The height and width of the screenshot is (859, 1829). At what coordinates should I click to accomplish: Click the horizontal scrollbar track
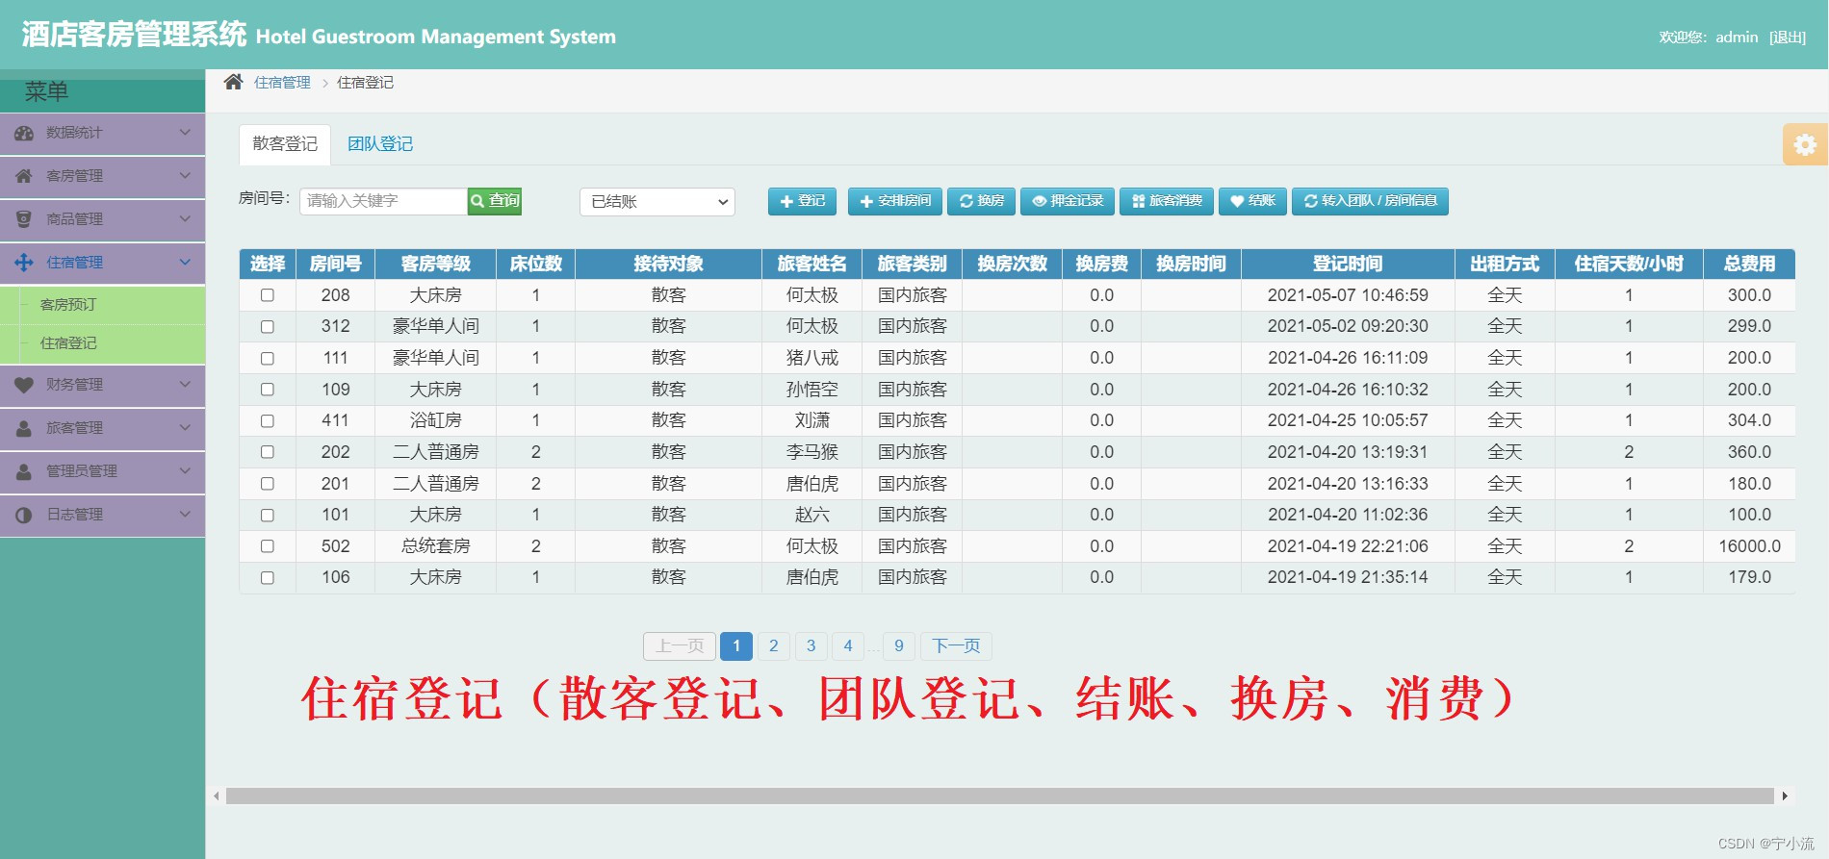click(1000, 796)
